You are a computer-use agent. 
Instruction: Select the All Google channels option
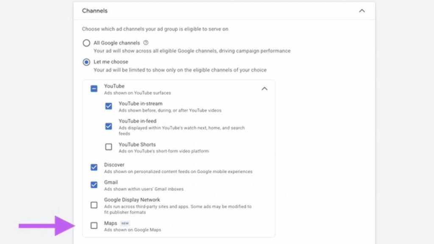coord(86,43)
